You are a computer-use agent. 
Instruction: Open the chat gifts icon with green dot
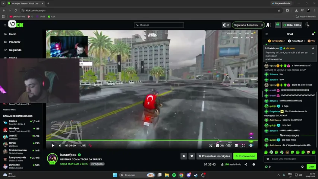click(313, 34)
